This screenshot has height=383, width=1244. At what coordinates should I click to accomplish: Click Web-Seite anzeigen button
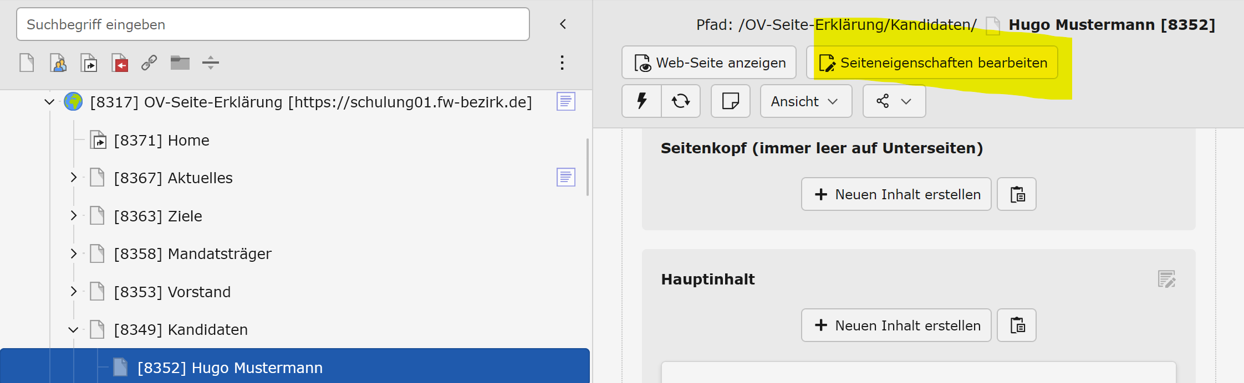(709, 63)
